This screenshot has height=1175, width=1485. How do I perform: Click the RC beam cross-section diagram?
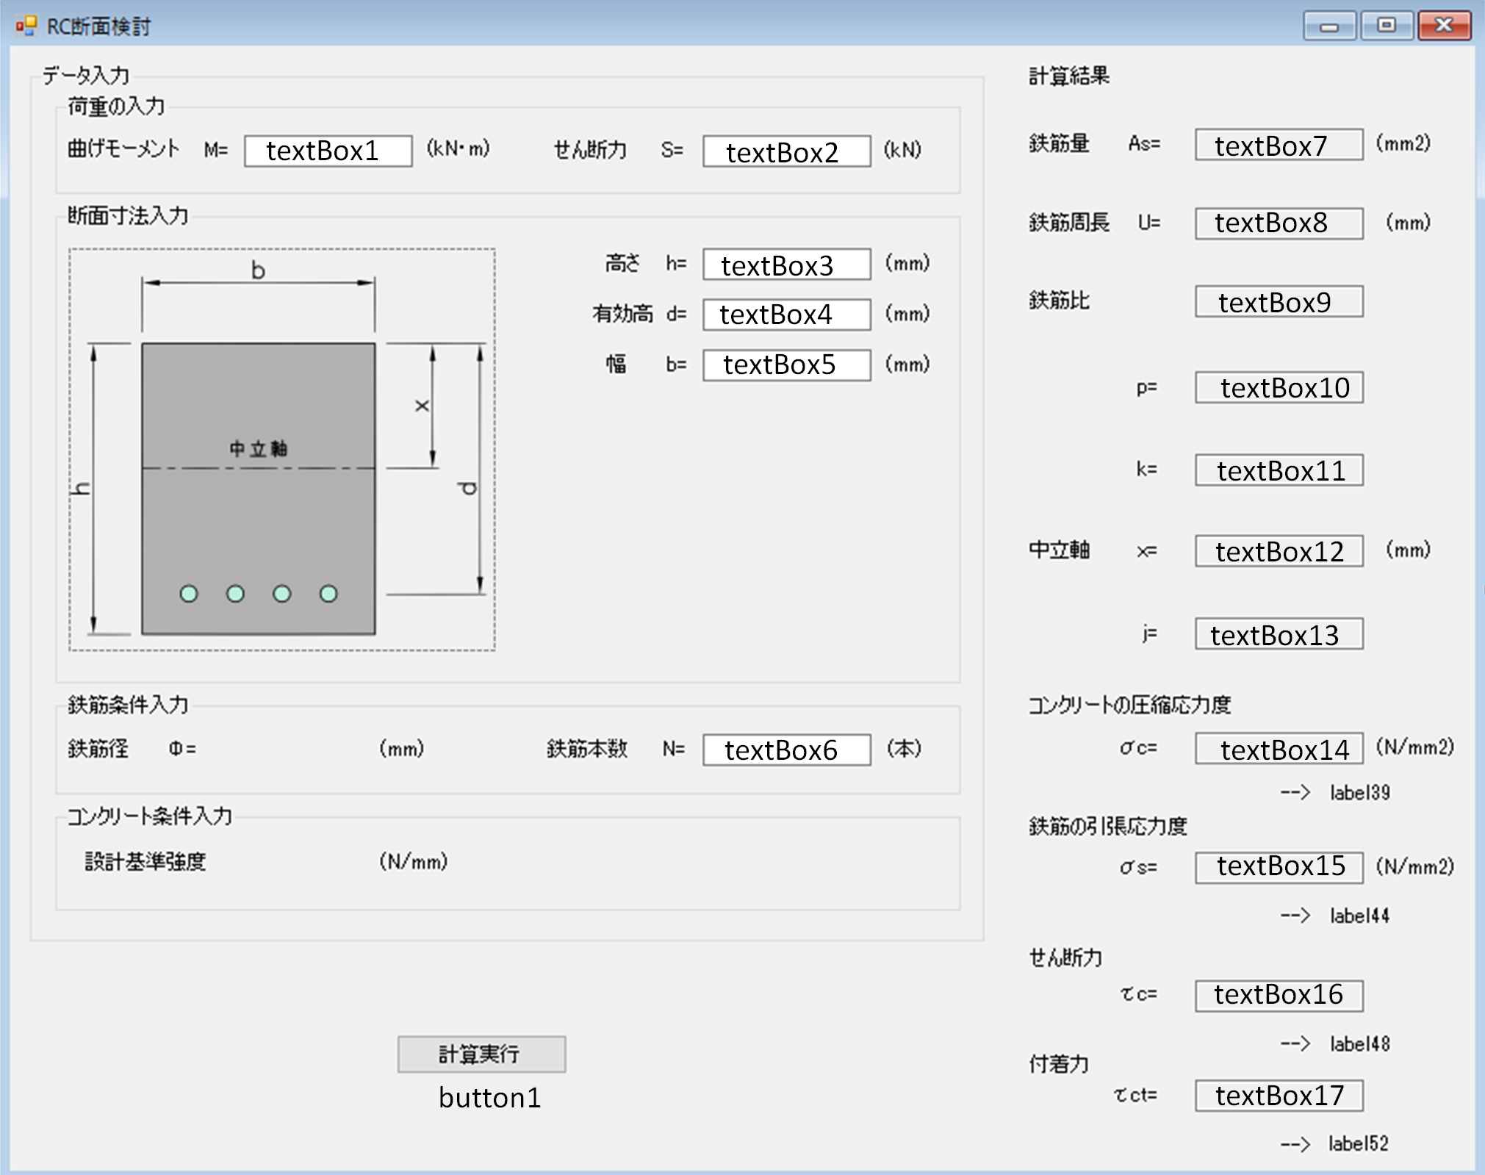[282, 450]
